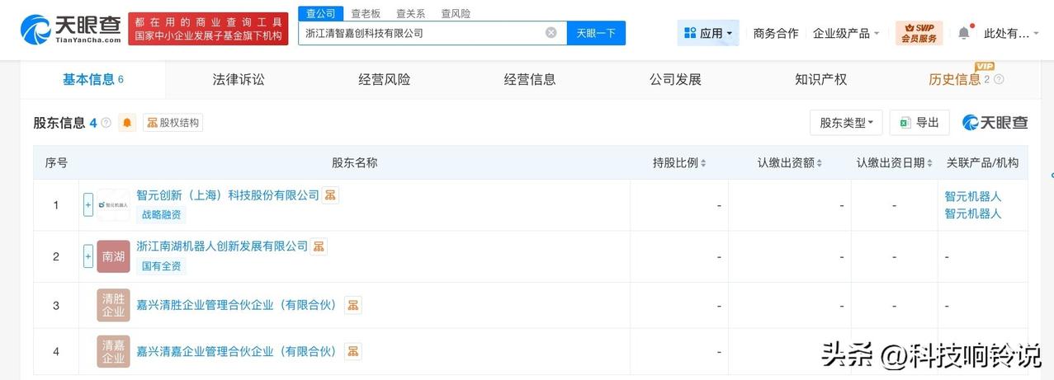Click the TianYanCha logo
The width and height of the screenshot is (1054, 380).
pos(71,29)
